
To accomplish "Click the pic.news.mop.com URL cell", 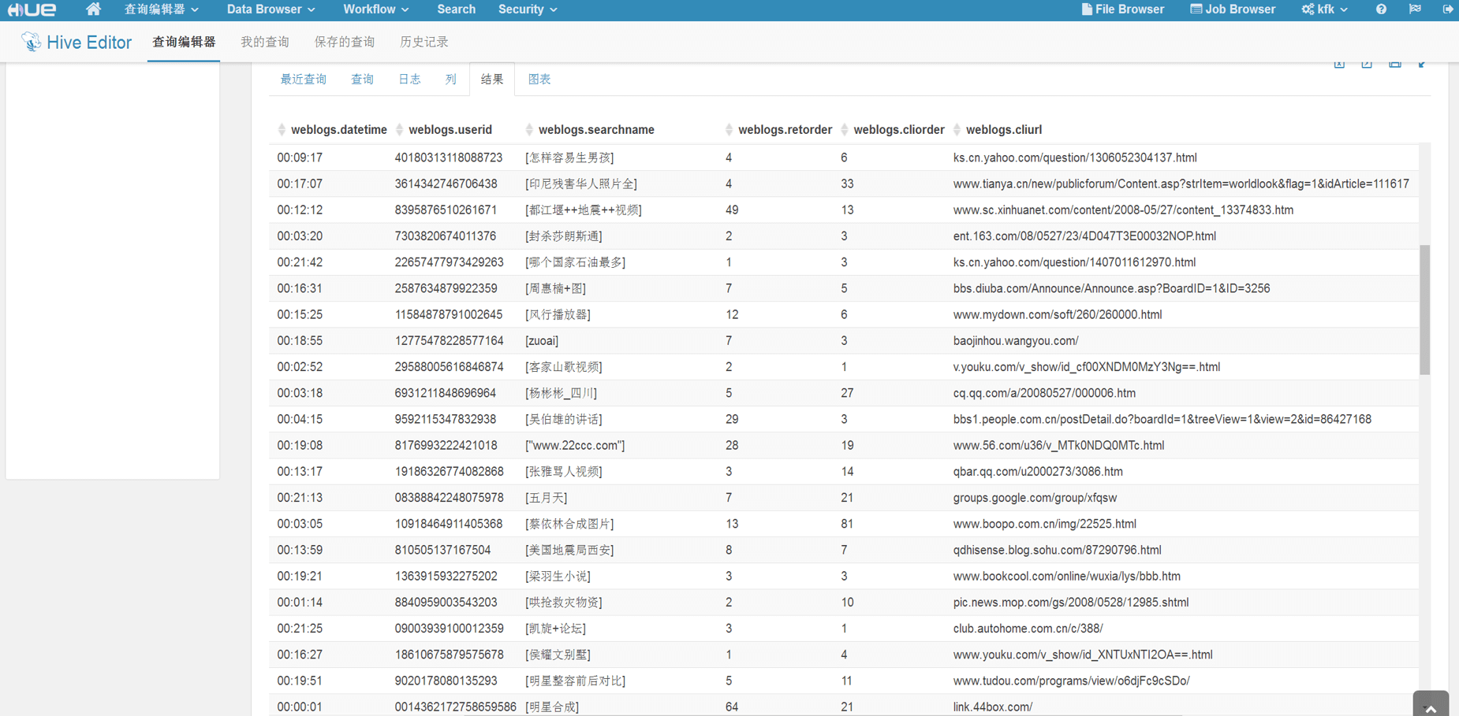I will pos(1071,602).
